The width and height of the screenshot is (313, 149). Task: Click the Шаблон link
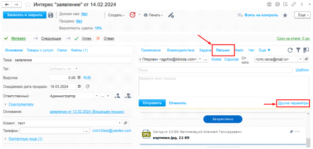click(302, 70)
